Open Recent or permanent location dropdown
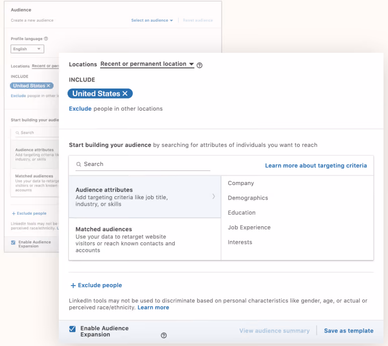 [x=147, y=64]
